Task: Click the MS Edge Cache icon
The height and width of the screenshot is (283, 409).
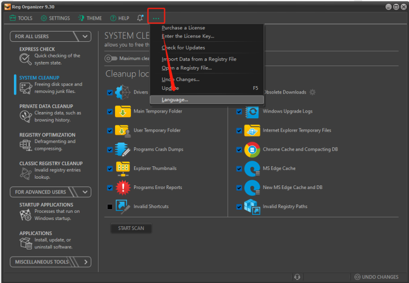Action: click(252, 169)
